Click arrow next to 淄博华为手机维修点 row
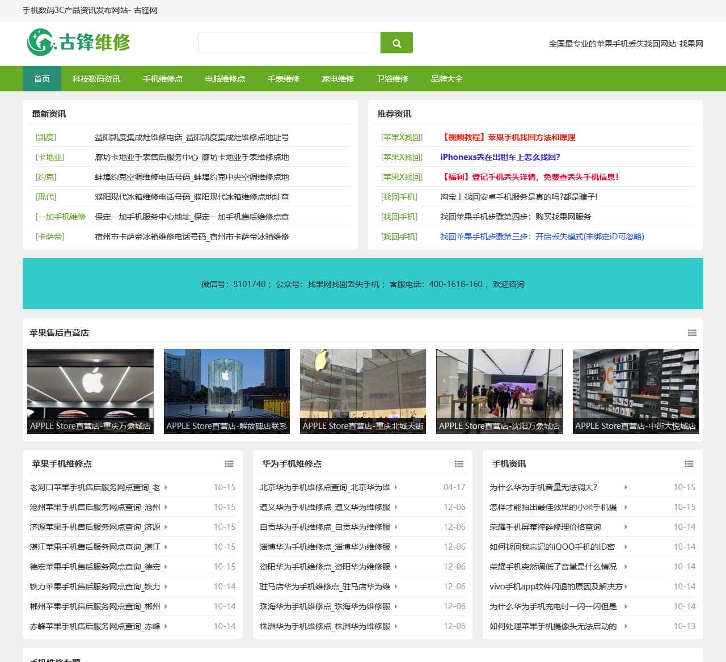726x662 pixels. [396, 547]
